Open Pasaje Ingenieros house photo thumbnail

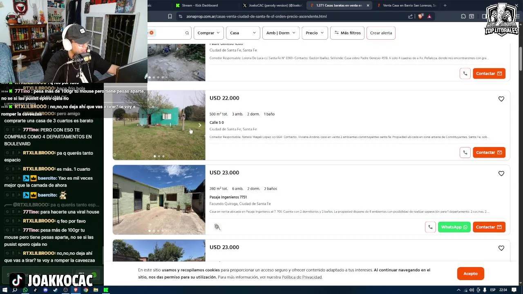(159, 200)
